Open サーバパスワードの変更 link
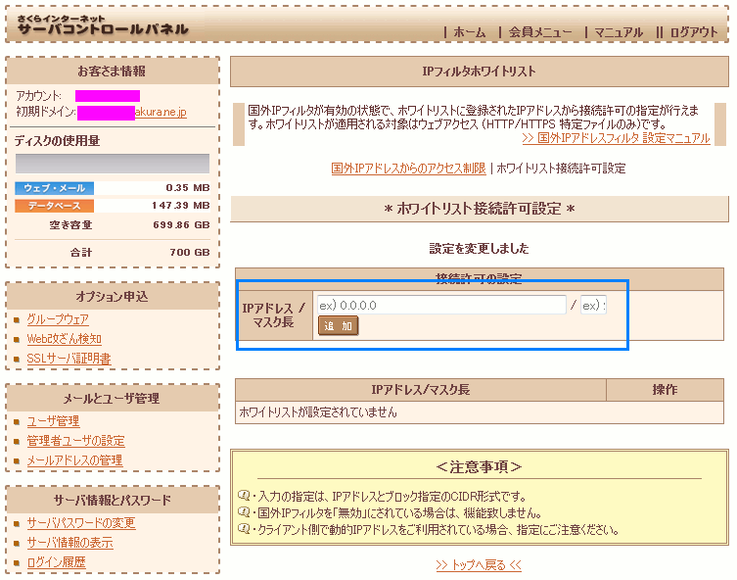The image size is (737, 580). click(81, 523)
